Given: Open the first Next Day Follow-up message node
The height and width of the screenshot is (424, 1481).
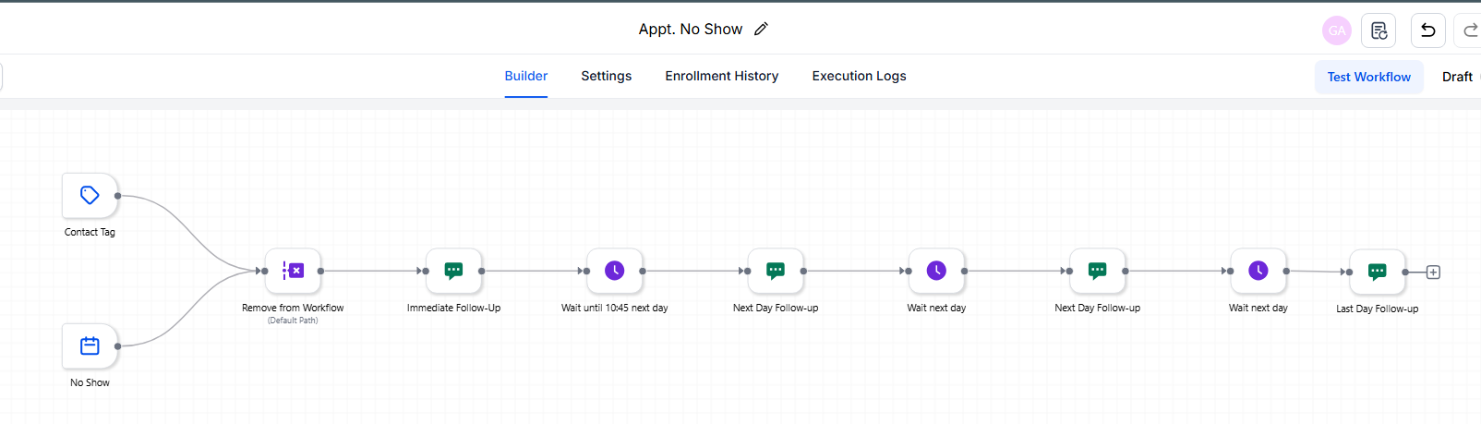Looking at the screenshot, I should [x=776, y=271].
